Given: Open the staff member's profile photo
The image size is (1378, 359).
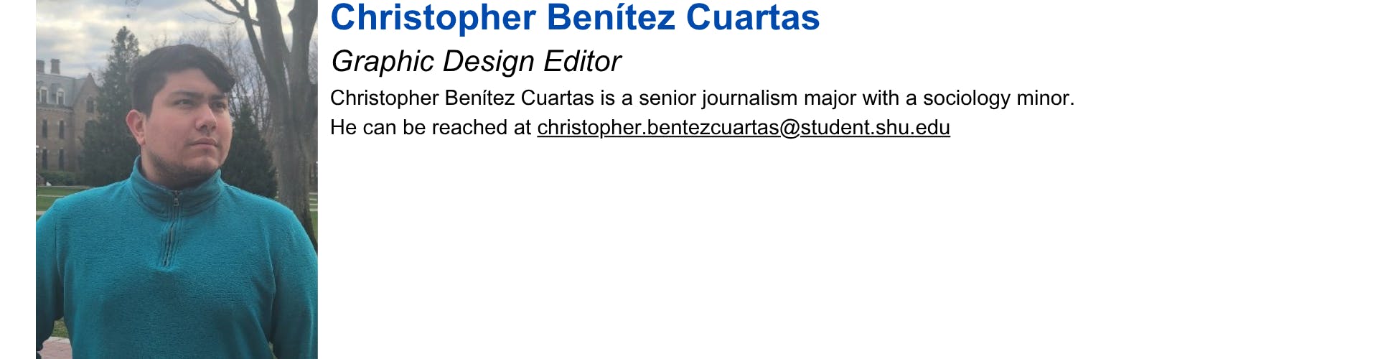Looking at the screenshot, I should point(177,179).
